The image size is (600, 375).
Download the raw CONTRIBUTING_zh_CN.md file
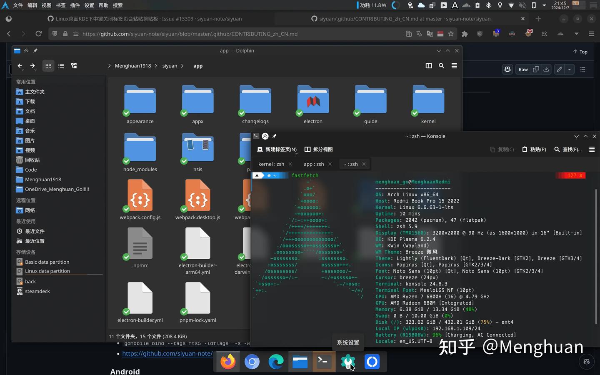tap(546, 69)
